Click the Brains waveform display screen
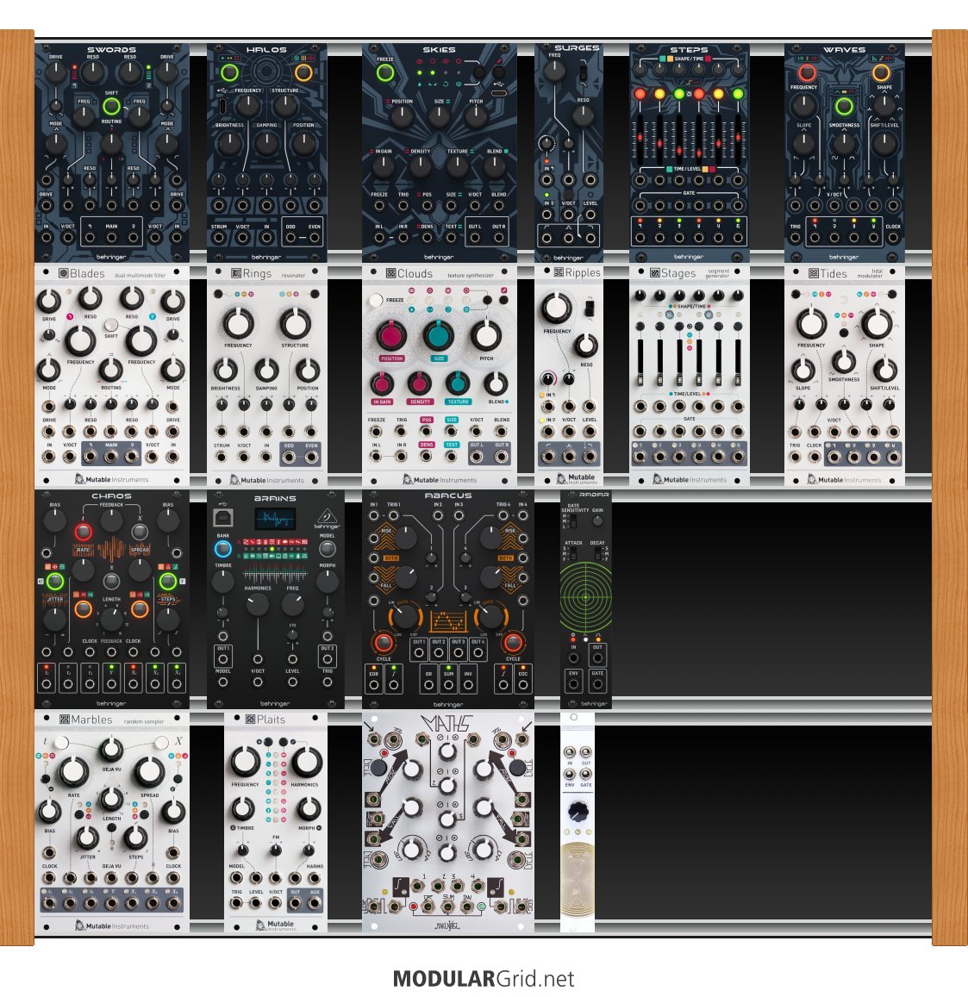The width and height of the screenshot is (968, 997). pos(275,519)
